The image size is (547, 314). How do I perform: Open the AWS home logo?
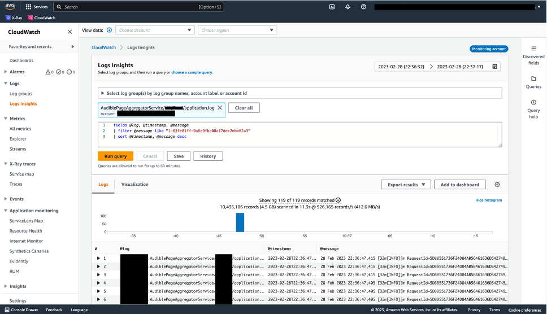tap(10, 6)
